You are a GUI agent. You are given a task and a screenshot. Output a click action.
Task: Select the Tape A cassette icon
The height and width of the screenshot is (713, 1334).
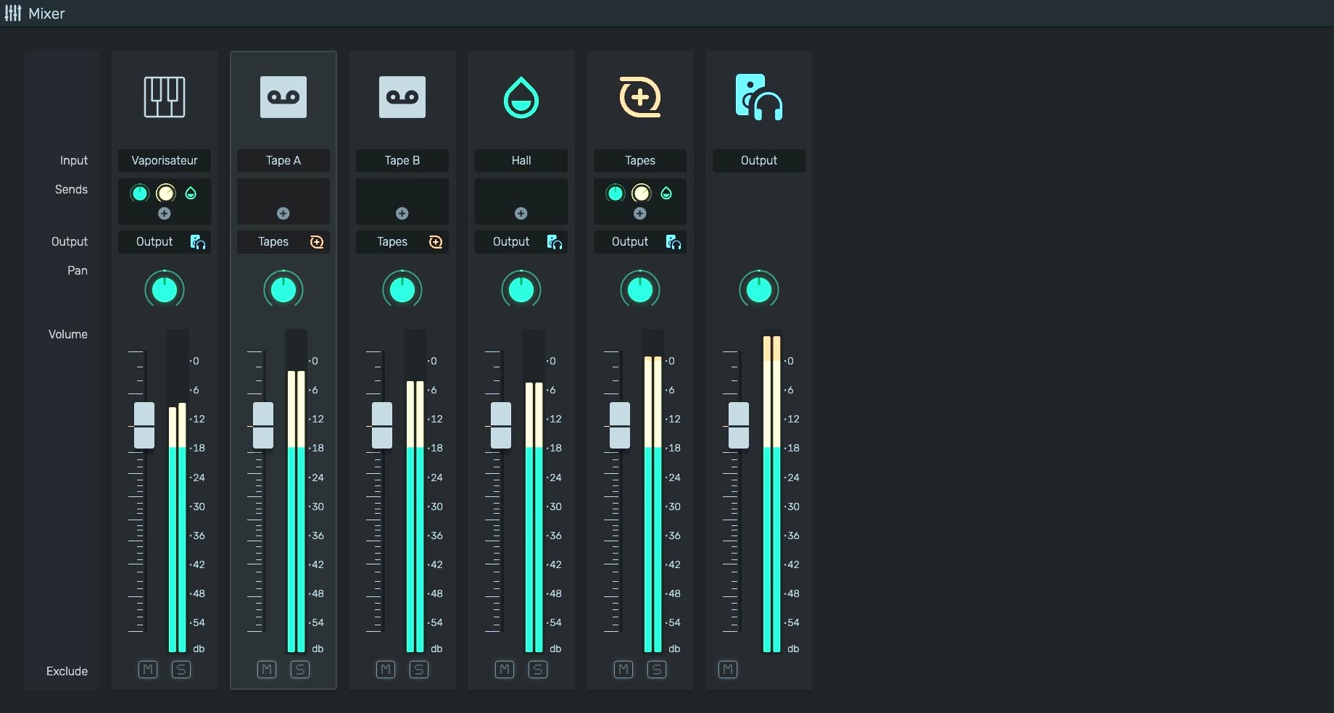coord(283,97)
